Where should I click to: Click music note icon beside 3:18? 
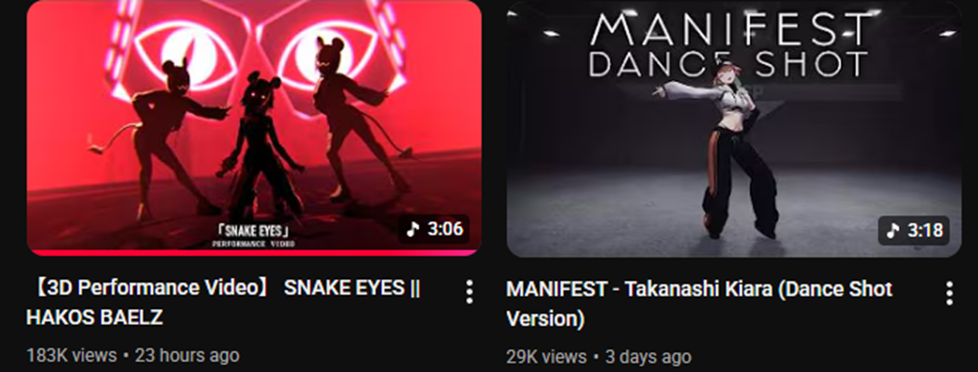893,231
